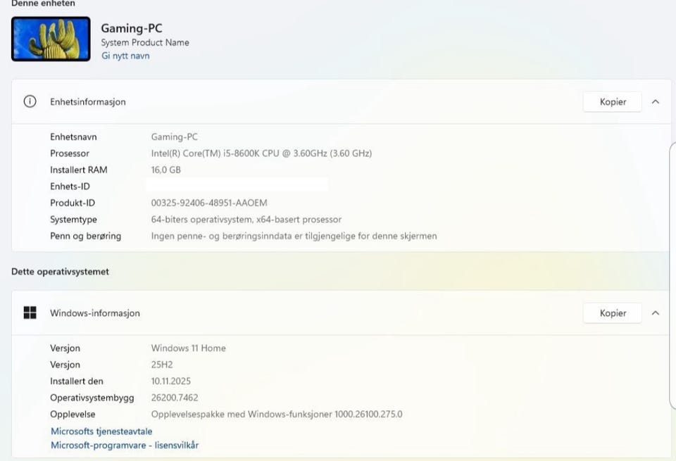Select the version value 25H2
The height and width of the screenshot is (461, 676).
point(162,365)
